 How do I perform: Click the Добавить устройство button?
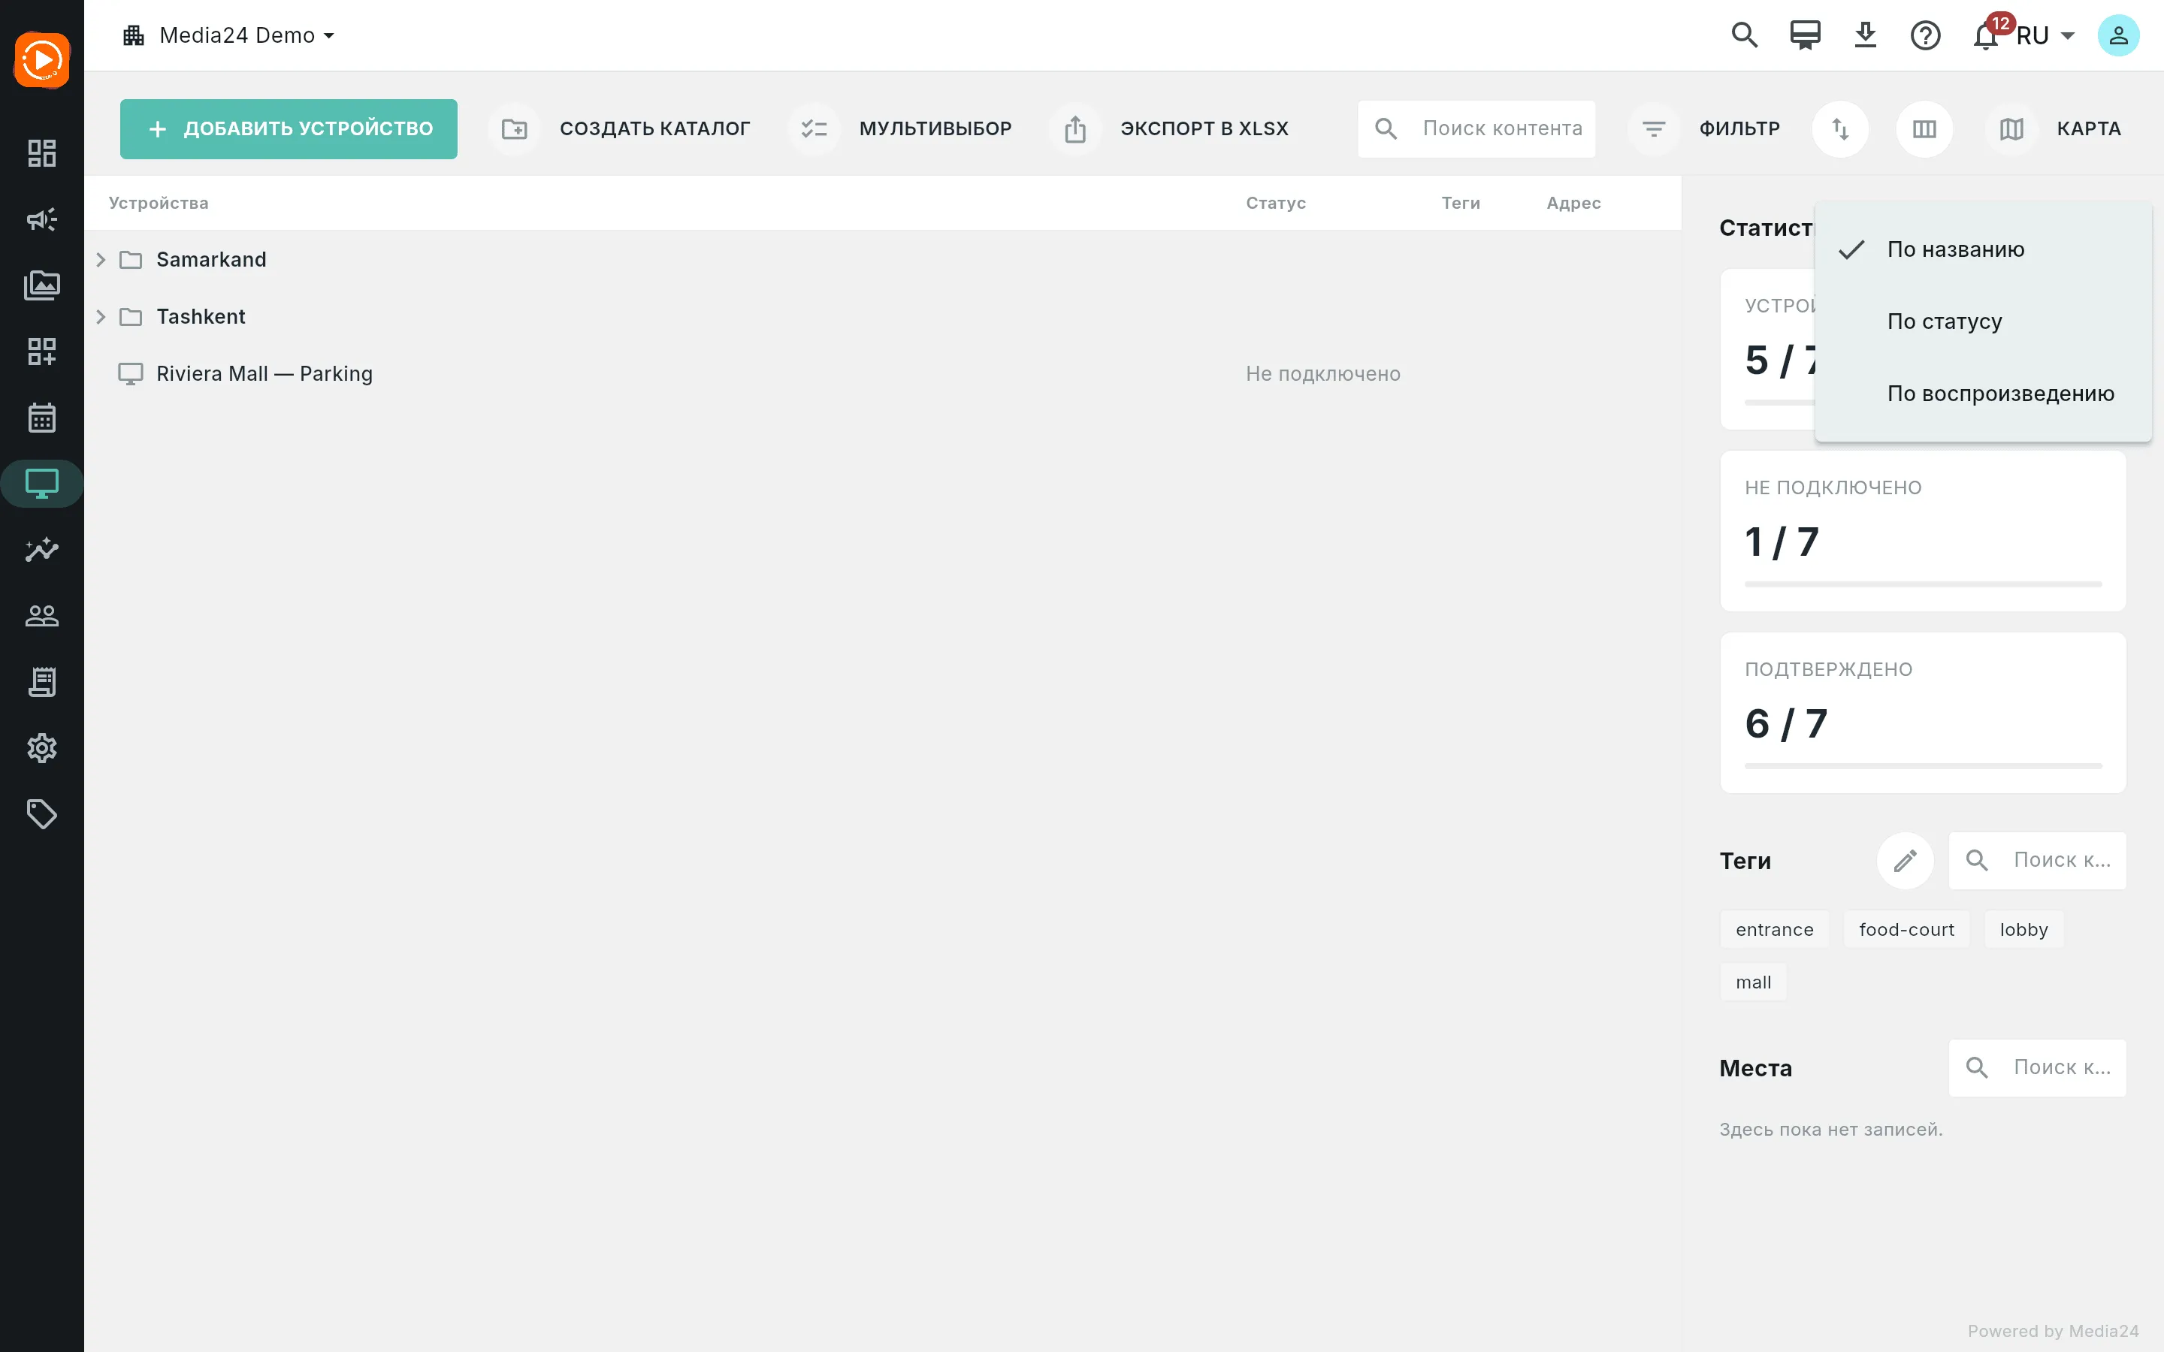click(x=289, y=128)
